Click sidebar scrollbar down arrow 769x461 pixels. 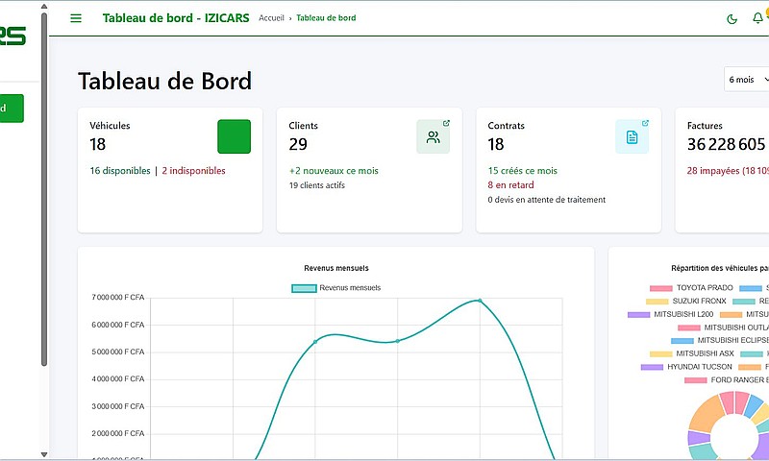pos(43,453)
